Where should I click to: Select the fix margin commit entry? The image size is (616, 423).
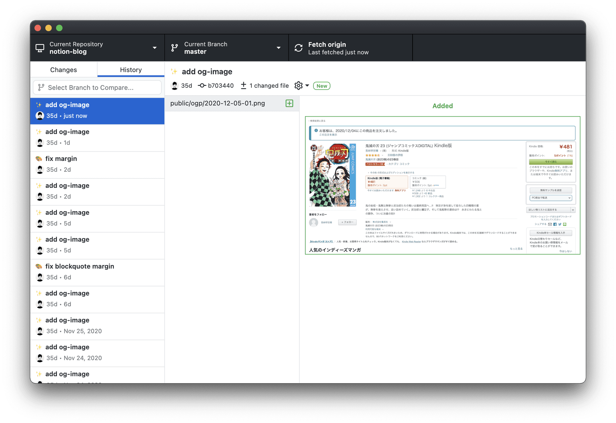click(x=98, y=163)
